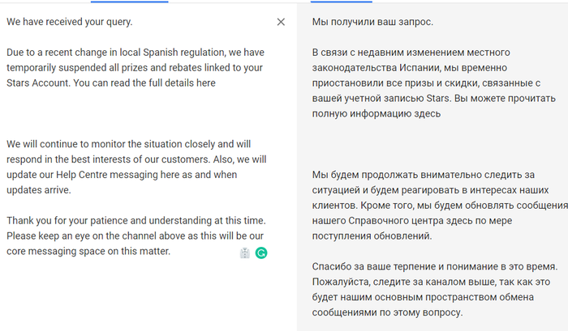Click empty area below the source text box
Viewport: 568px width, 331px height.
pos(145,296)
